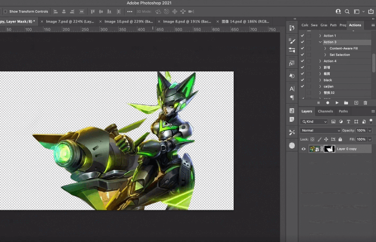Expand the black action row
Image resolution: width=376 pixels, height=242 pixels.
[x=320, y=80]
